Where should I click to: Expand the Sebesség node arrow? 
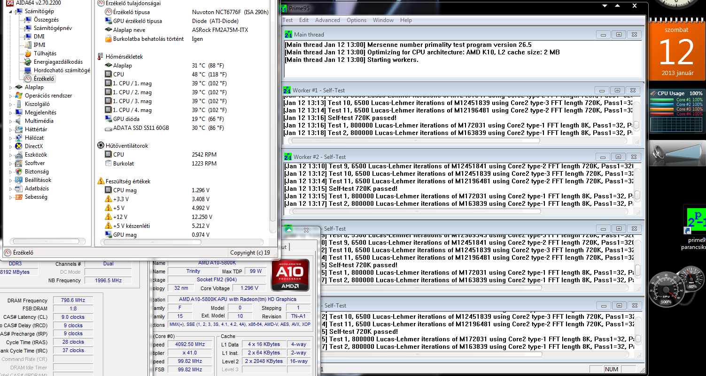(x=11, y=197)
